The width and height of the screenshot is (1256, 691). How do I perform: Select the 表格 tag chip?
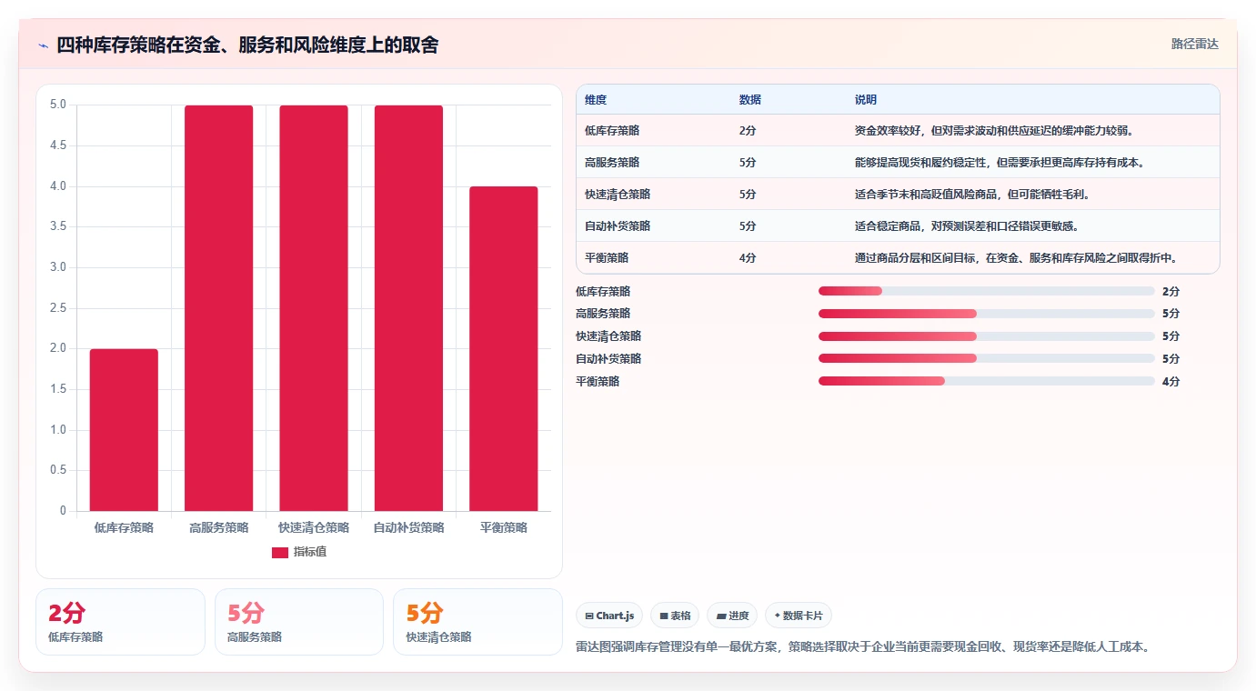675,616
